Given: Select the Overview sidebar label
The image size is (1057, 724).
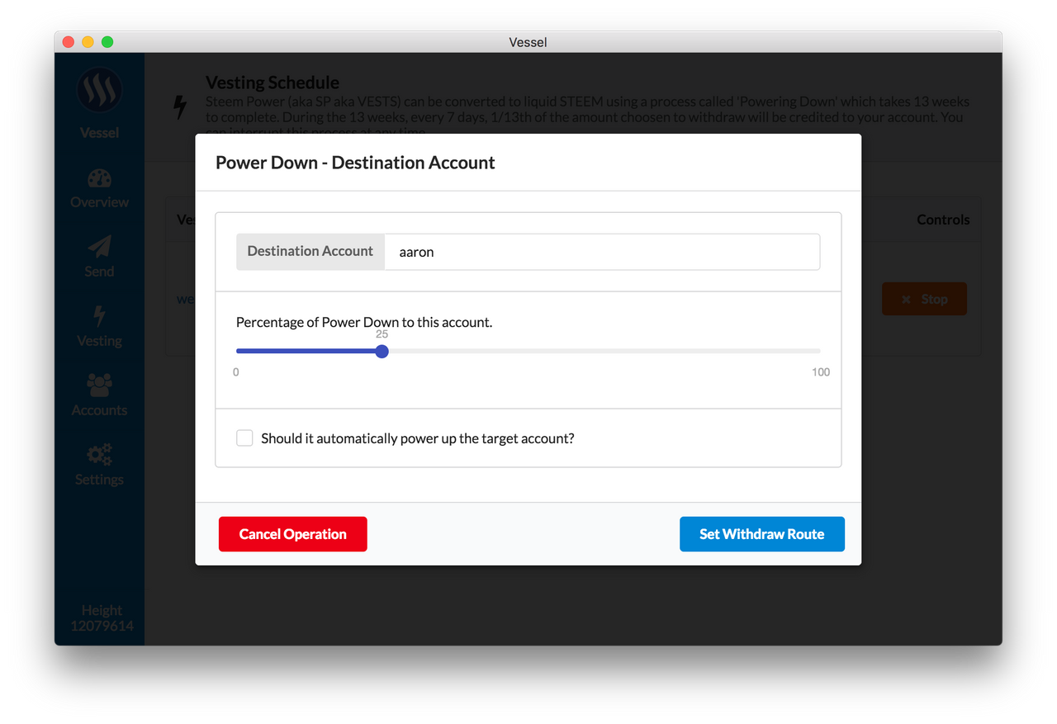Looking at the screenshot, I should 99,202.
